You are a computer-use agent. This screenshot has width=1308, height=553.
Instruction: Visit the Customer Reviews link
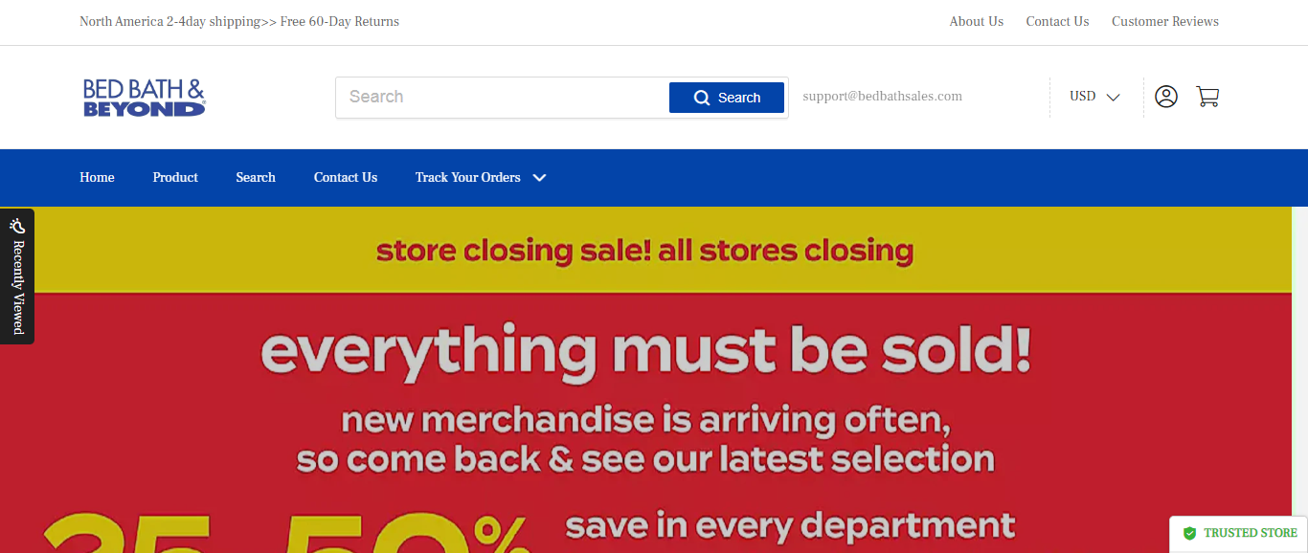(x=1164, y=22)
